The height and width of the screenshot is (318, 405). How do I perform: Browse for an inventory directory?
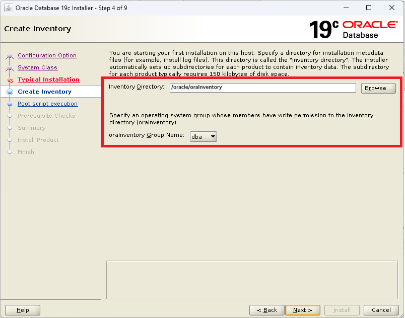pyautogui.click(x=378, y=88)
